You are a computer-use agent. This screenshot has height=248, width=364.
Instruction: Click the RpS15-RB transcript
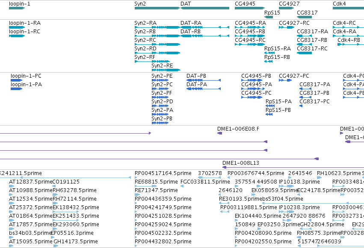coord(268,61)
